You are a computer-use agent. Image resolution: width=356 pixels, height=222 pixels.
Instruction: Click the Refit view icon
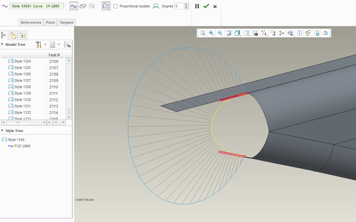(202, 33)
